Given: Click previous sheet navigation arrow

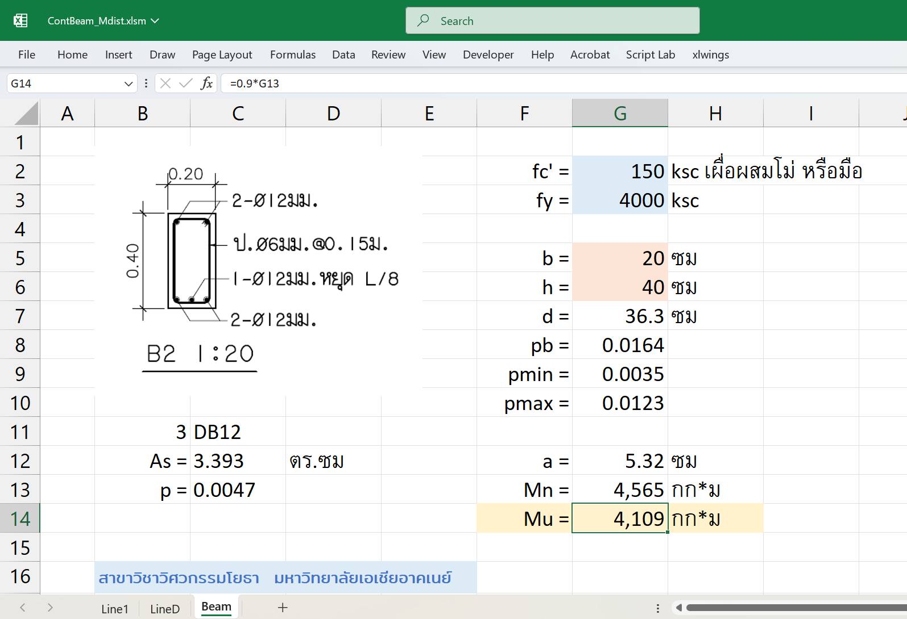Looking at the screenshot, I should [23, 608].
